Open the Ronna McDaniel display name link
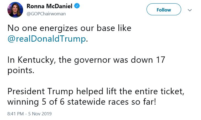Image resolution: width=201 pixels, height=120 pixels. click(49, 6)
